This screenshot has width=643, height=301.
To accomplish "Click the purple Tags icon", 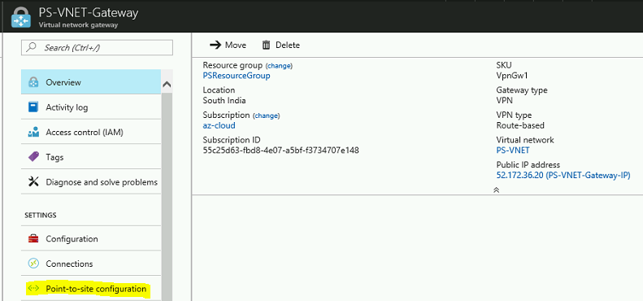I will click(33, 157).
